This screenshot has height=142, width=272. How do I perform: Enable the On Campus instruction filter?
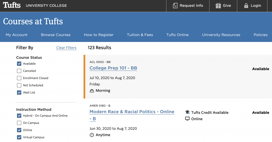[19, 123]
